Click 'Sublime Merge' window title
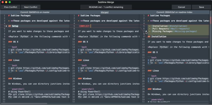The image size is (212, 105). tap(106, 2)
